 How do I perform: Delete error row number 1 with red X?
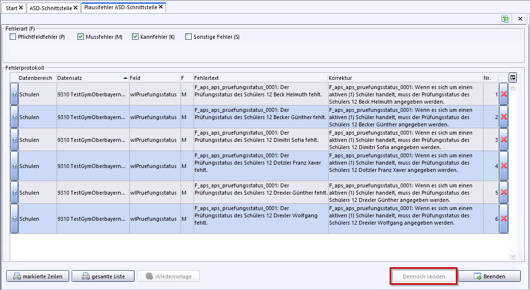tap(504, 94)
